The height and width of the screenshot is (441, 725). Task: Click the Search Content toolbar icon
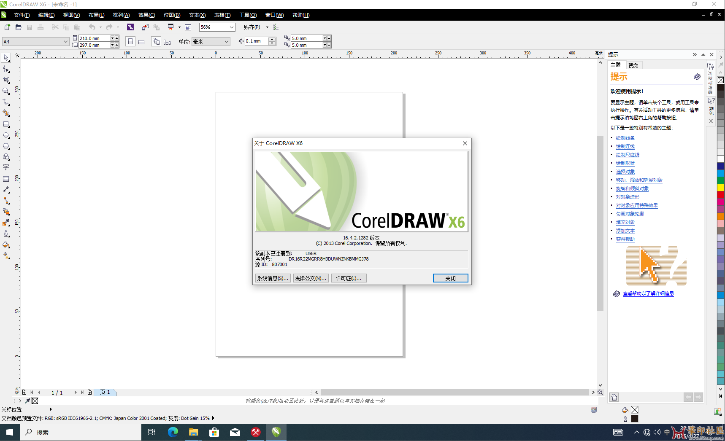coord(130,27)
